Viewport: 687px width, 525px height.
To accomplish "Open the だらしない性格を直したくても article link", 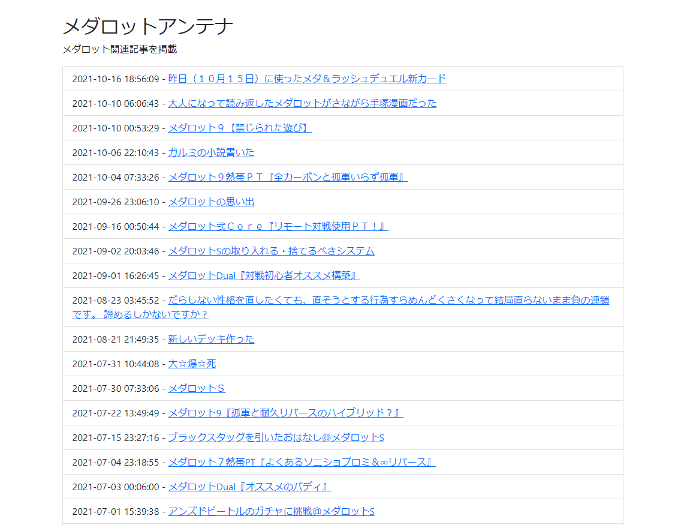I will [x=388, y=300].
